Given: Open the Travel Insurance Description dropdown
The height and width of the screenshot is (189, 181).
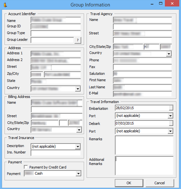Looking at the screenshot, I should coord(78,146).
